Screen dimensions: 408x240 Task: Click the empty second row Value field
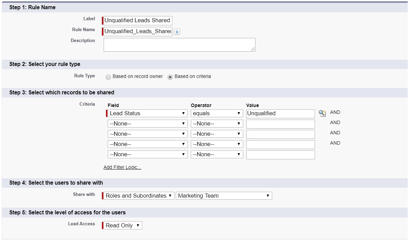pyautogui.click(x=280, y=123)
